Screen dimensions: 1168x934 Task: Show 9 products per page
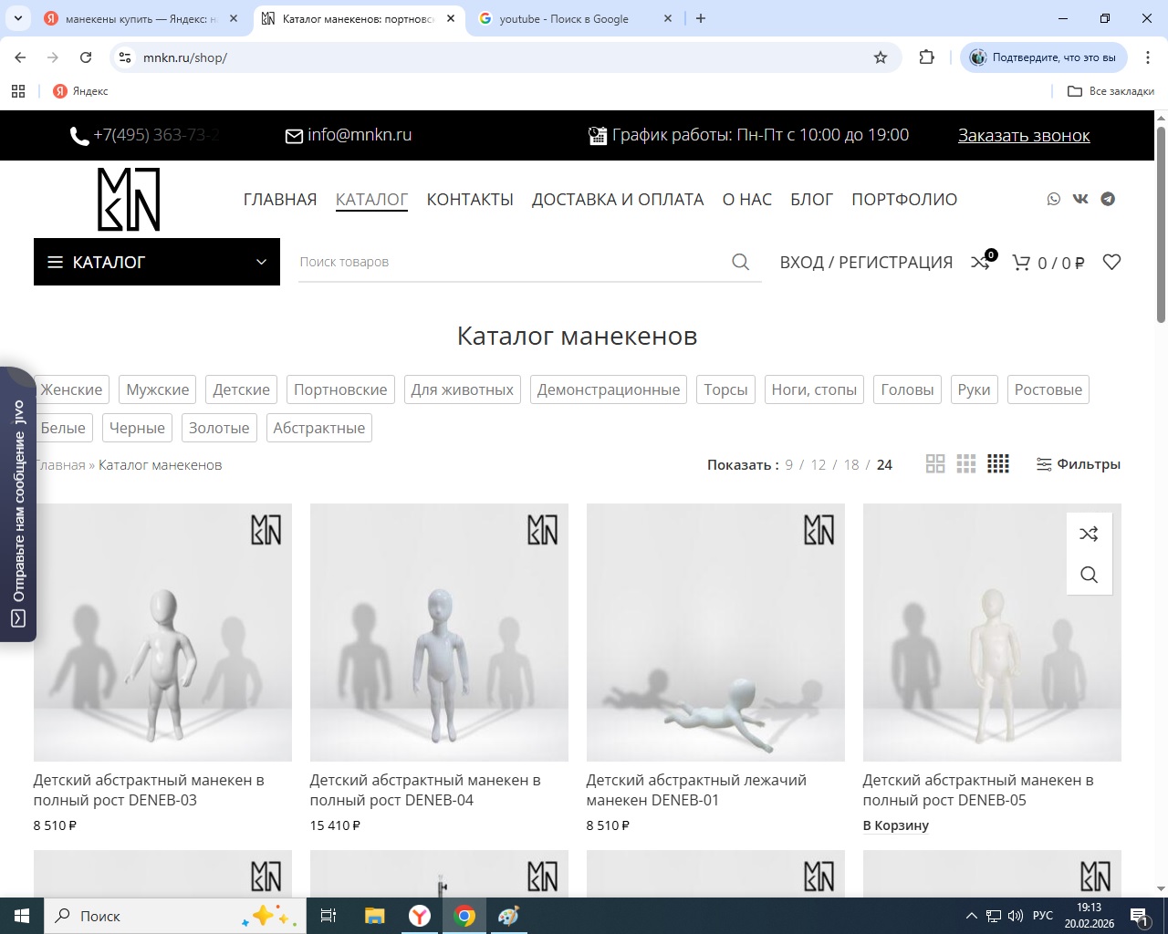(789, 465)
